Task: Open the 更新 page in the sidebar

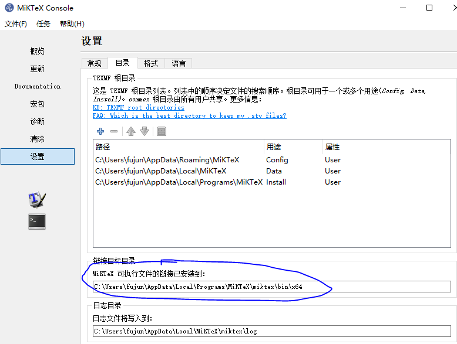Action: tap(38, 69)
